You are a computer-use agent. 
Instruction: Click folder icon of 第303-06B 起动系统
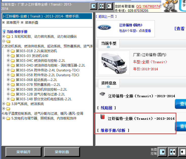coord(13,80)
